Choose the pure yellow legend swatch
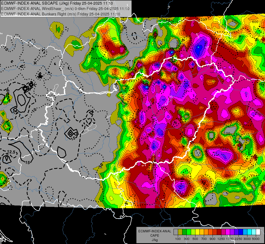Image resolution: width=265 pixels, height=244 pixels. click(197, 232)
